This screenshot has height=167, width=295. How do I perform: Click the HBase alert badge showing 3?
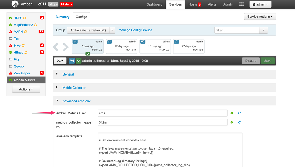coord(42,52)
